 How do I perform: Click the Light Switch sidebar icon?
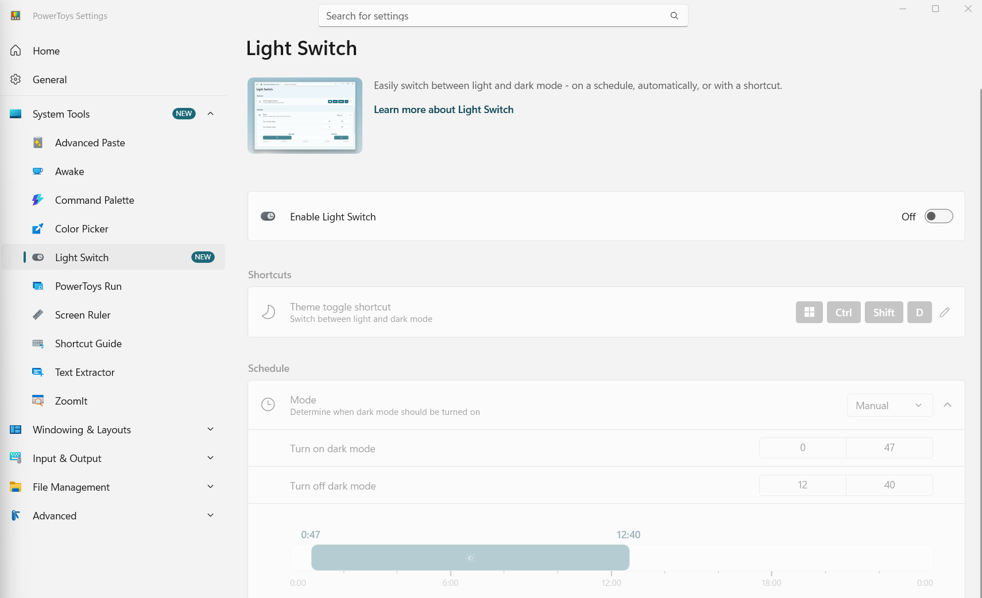coord(38,257)
